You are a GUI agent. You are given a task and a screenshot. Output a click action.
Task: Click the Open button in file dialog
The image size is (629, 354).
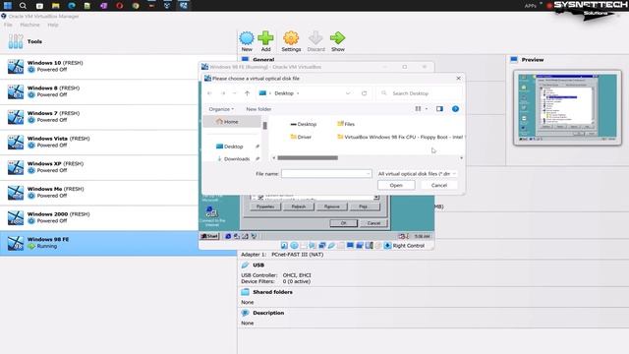[396, 186]
